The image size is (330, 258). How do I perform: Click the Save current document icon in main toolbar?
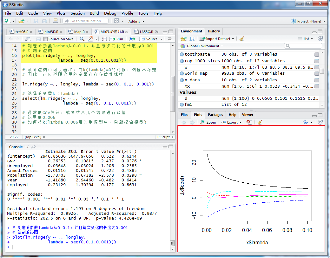pyautogui.click(x=36, y=21)
